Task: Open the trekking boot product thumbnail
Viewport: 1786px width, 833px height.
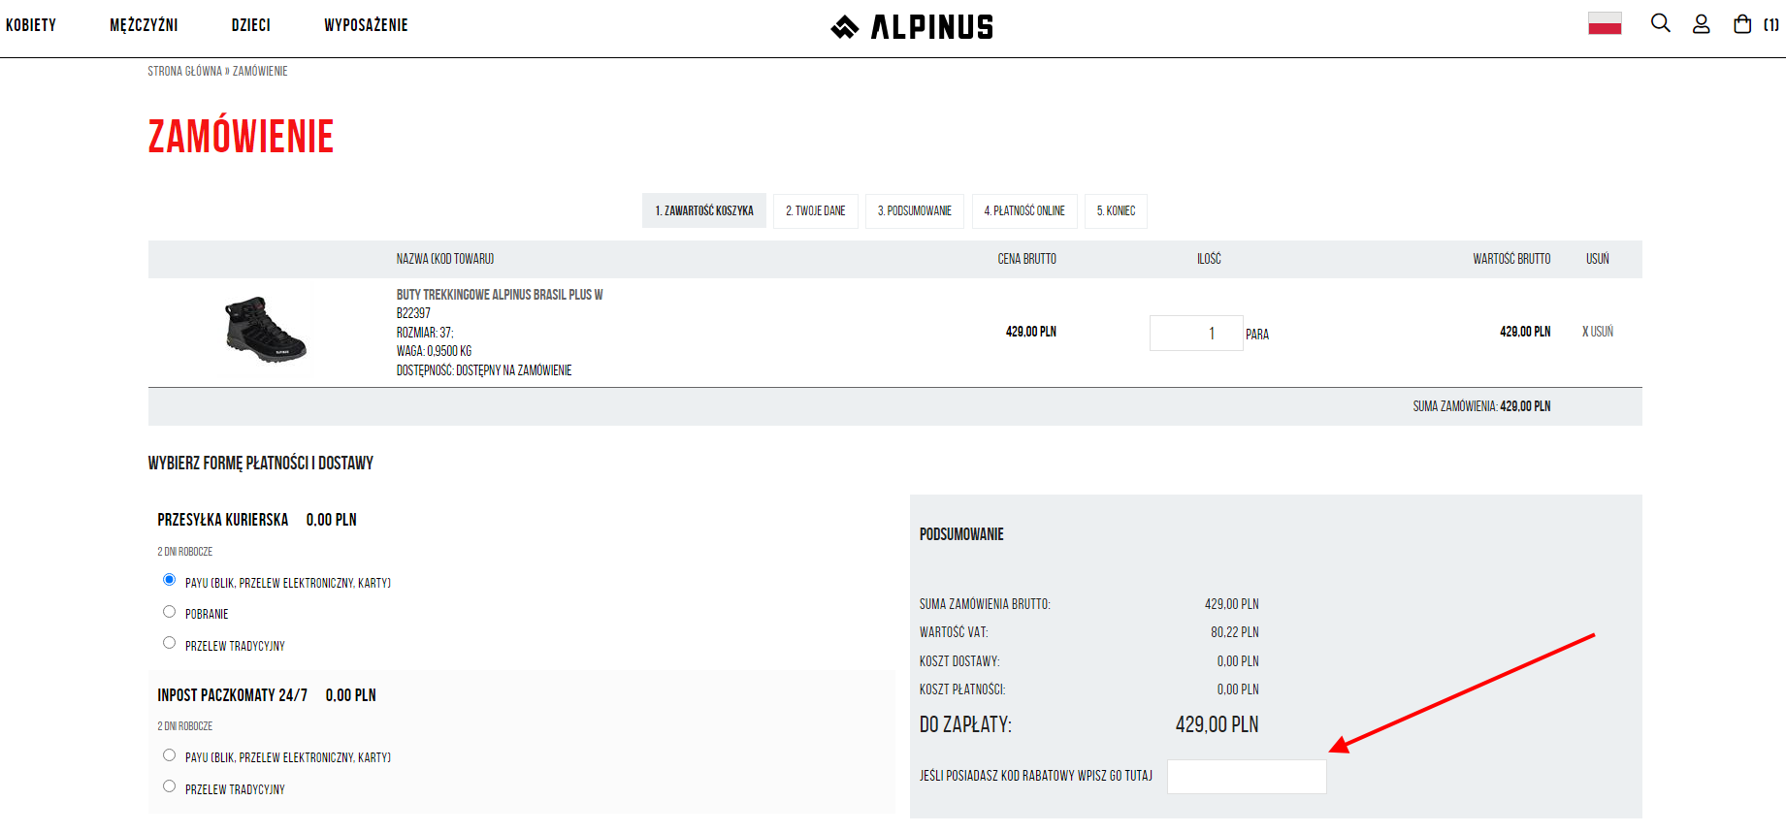Action: pos(265,330)
